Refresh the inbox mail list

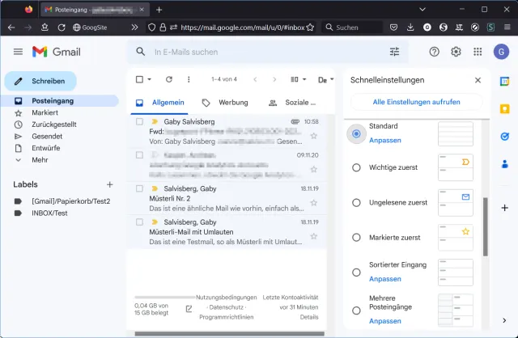(x=169, y=79)
